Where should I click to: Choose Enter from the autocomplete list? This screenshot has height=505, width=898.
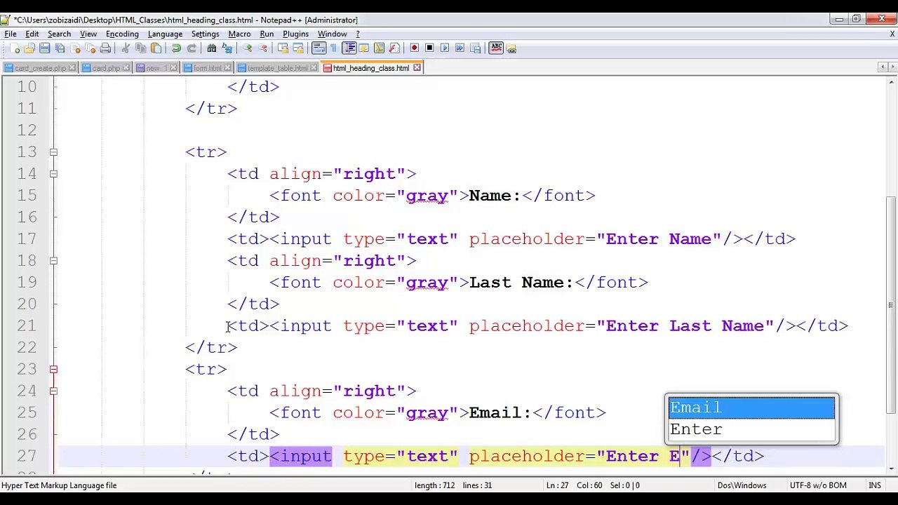751,429
